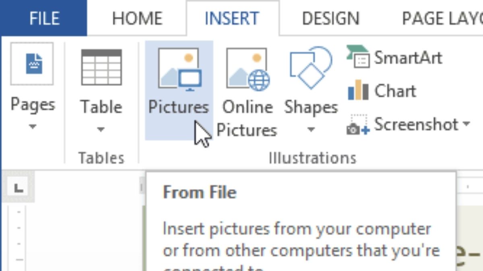Click the Chart text label
The height and width of the screenshot is (271, 483).
click(x=395, y=91)
